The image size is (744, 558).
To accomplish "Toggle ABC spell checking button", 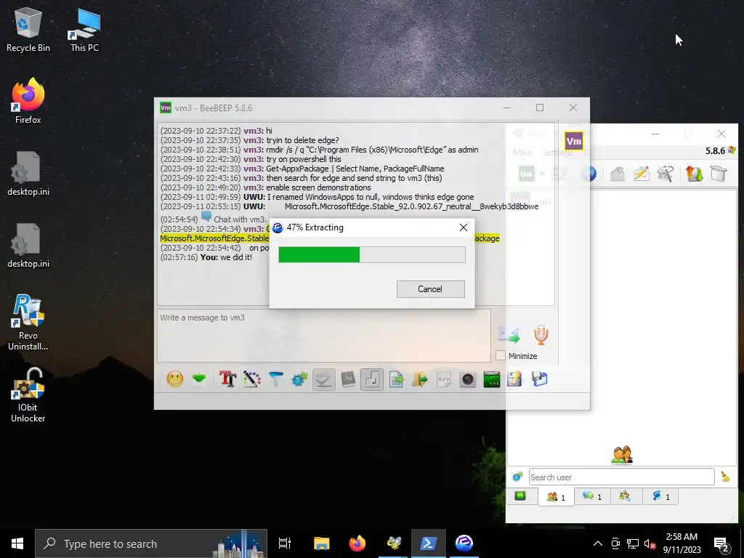I will [x=323, y=379].
